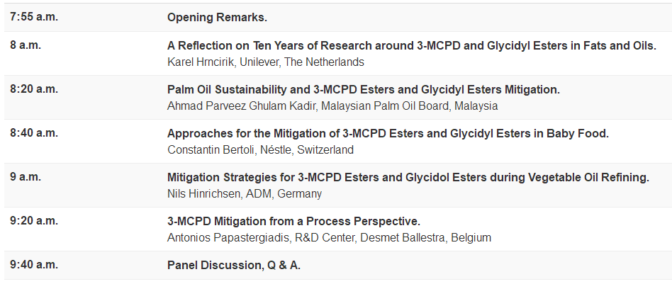
Task: Select the Ten Years of Research session title
Action: [411, 46]
